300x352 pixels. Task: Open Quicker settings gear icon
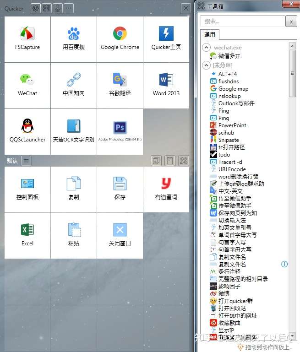pos(35,9)
